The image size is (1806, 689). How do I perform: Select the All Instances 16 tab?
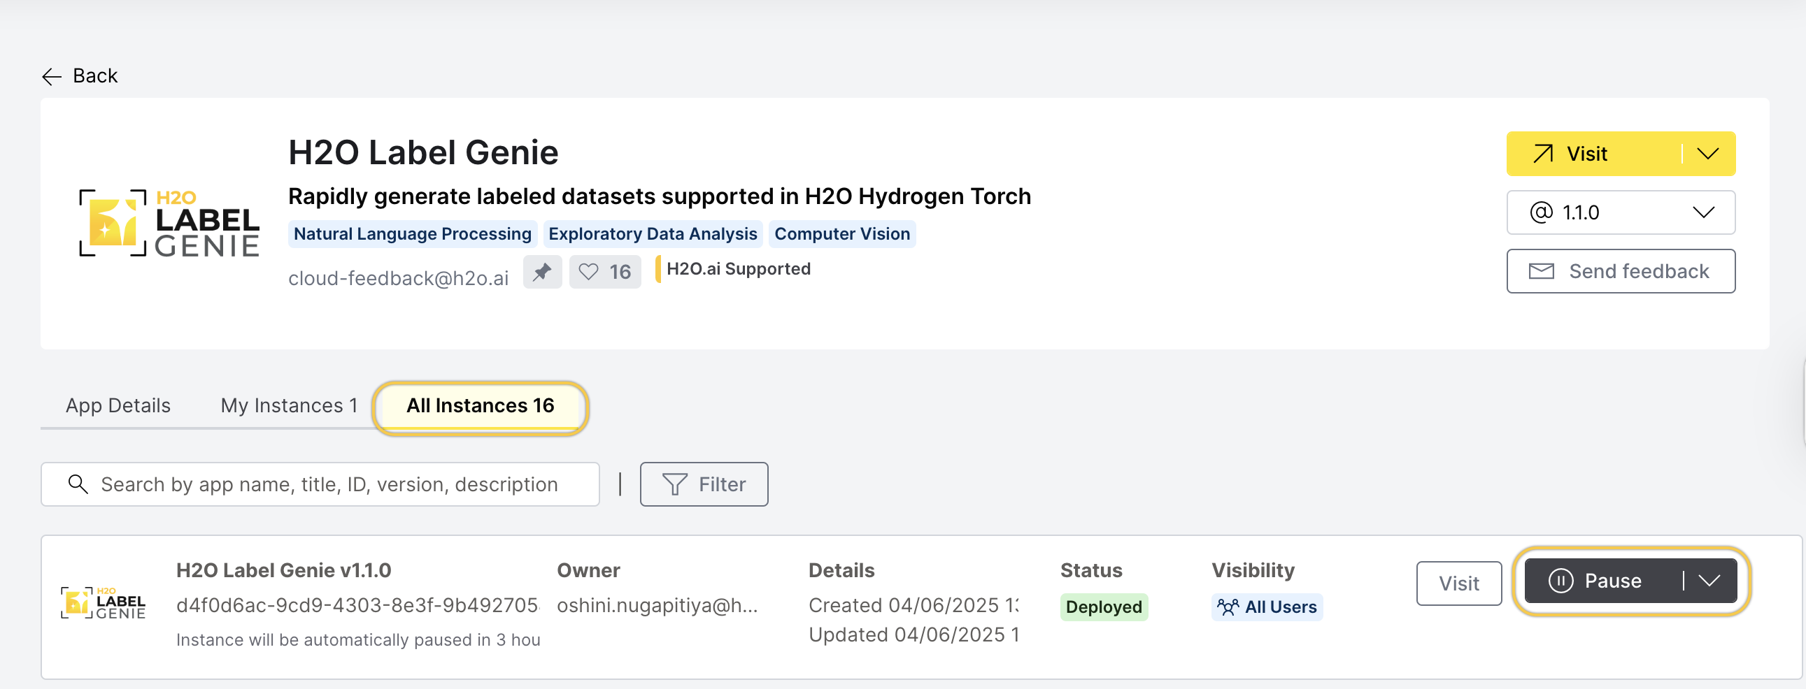click(481, 406)
